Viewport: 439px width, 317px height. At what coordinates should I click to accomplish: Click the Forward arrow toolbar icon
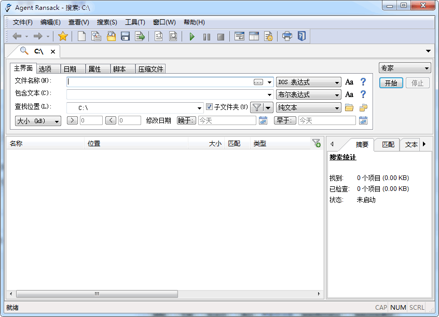[38, 36]
